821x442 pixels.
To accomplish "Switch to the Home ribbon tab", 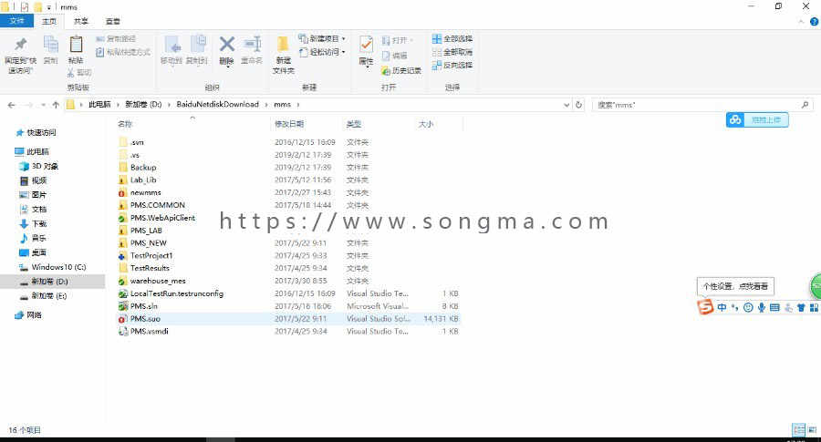I will click(49, 22).
